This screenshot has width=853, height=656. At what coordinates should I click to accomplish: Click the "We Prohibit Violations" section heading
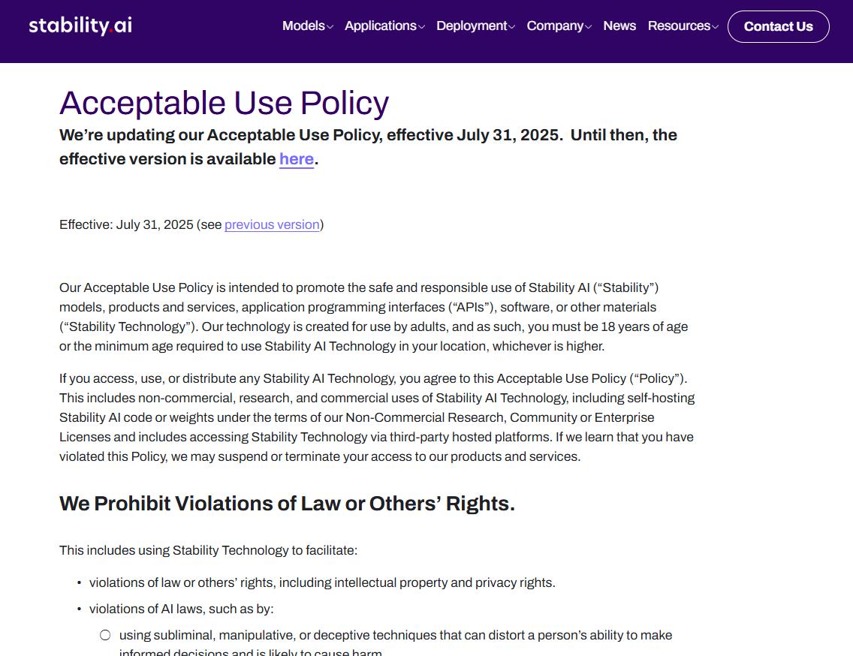287,504
